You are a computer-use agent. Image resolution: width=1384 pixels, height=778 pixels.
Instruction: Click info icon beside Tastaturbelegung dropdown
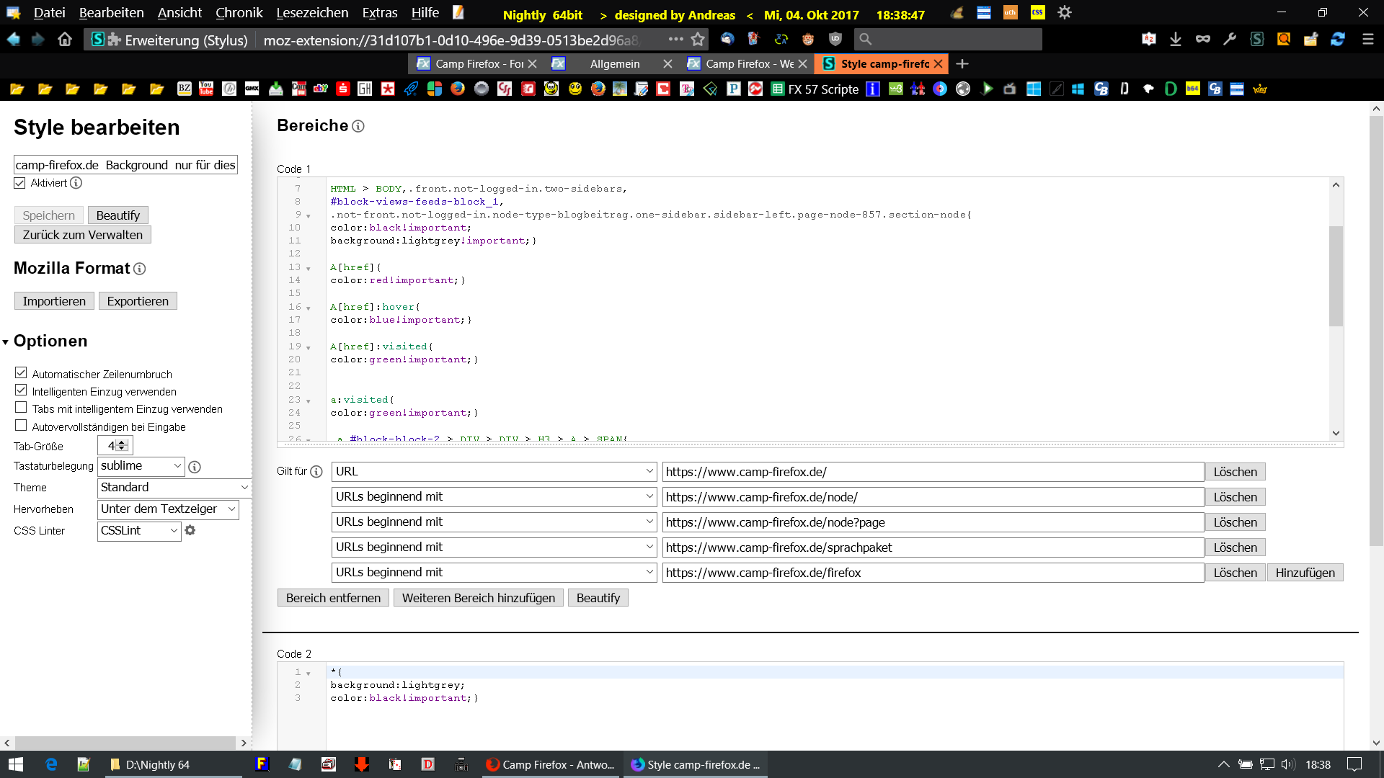(195, 467)
